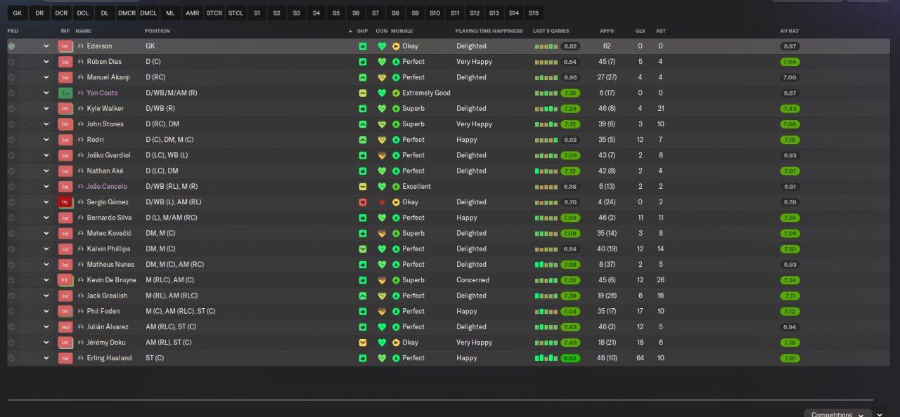Sort the table by the POSITION column
The image size is (900, 417).
click(x=157, y=31)
